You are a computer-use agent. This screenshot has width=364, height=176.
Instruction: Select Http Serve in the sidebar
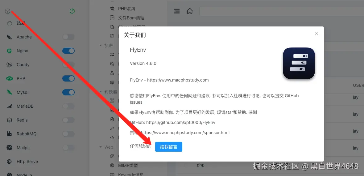[27, 162]
